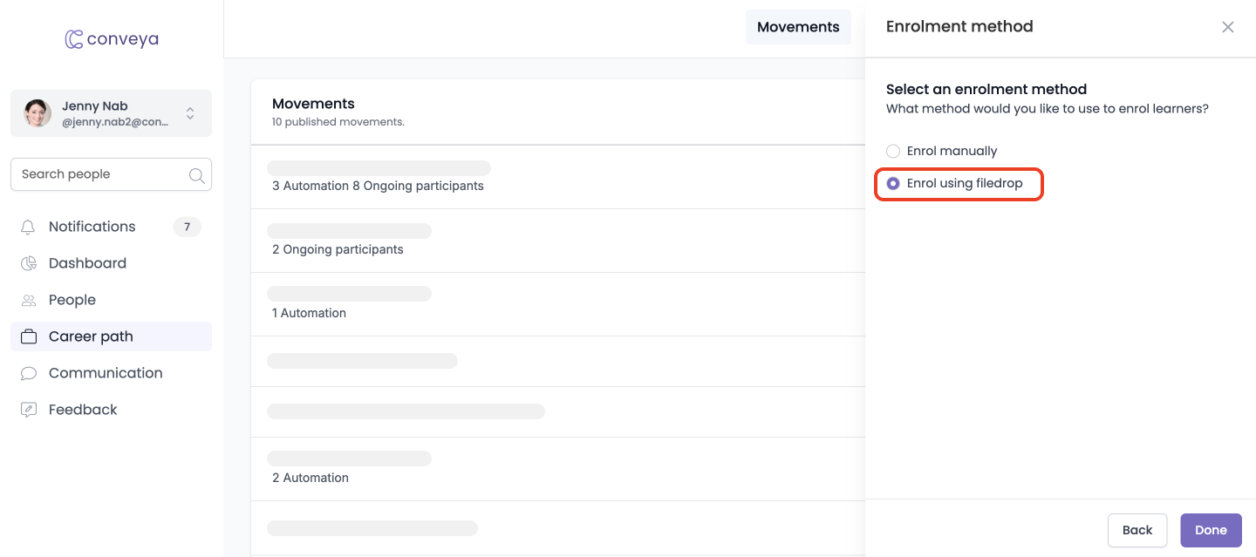Image resolution: width=1256 pixels, height=557 pixels.
Task: Click the search magnifier icon
Action: (x=197, y=175)
